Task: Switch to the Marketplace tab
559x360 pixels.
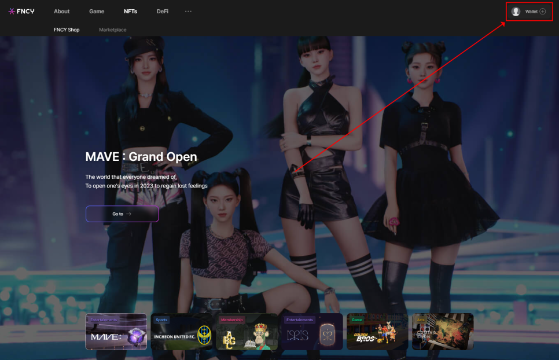Action: pos(113,30)
